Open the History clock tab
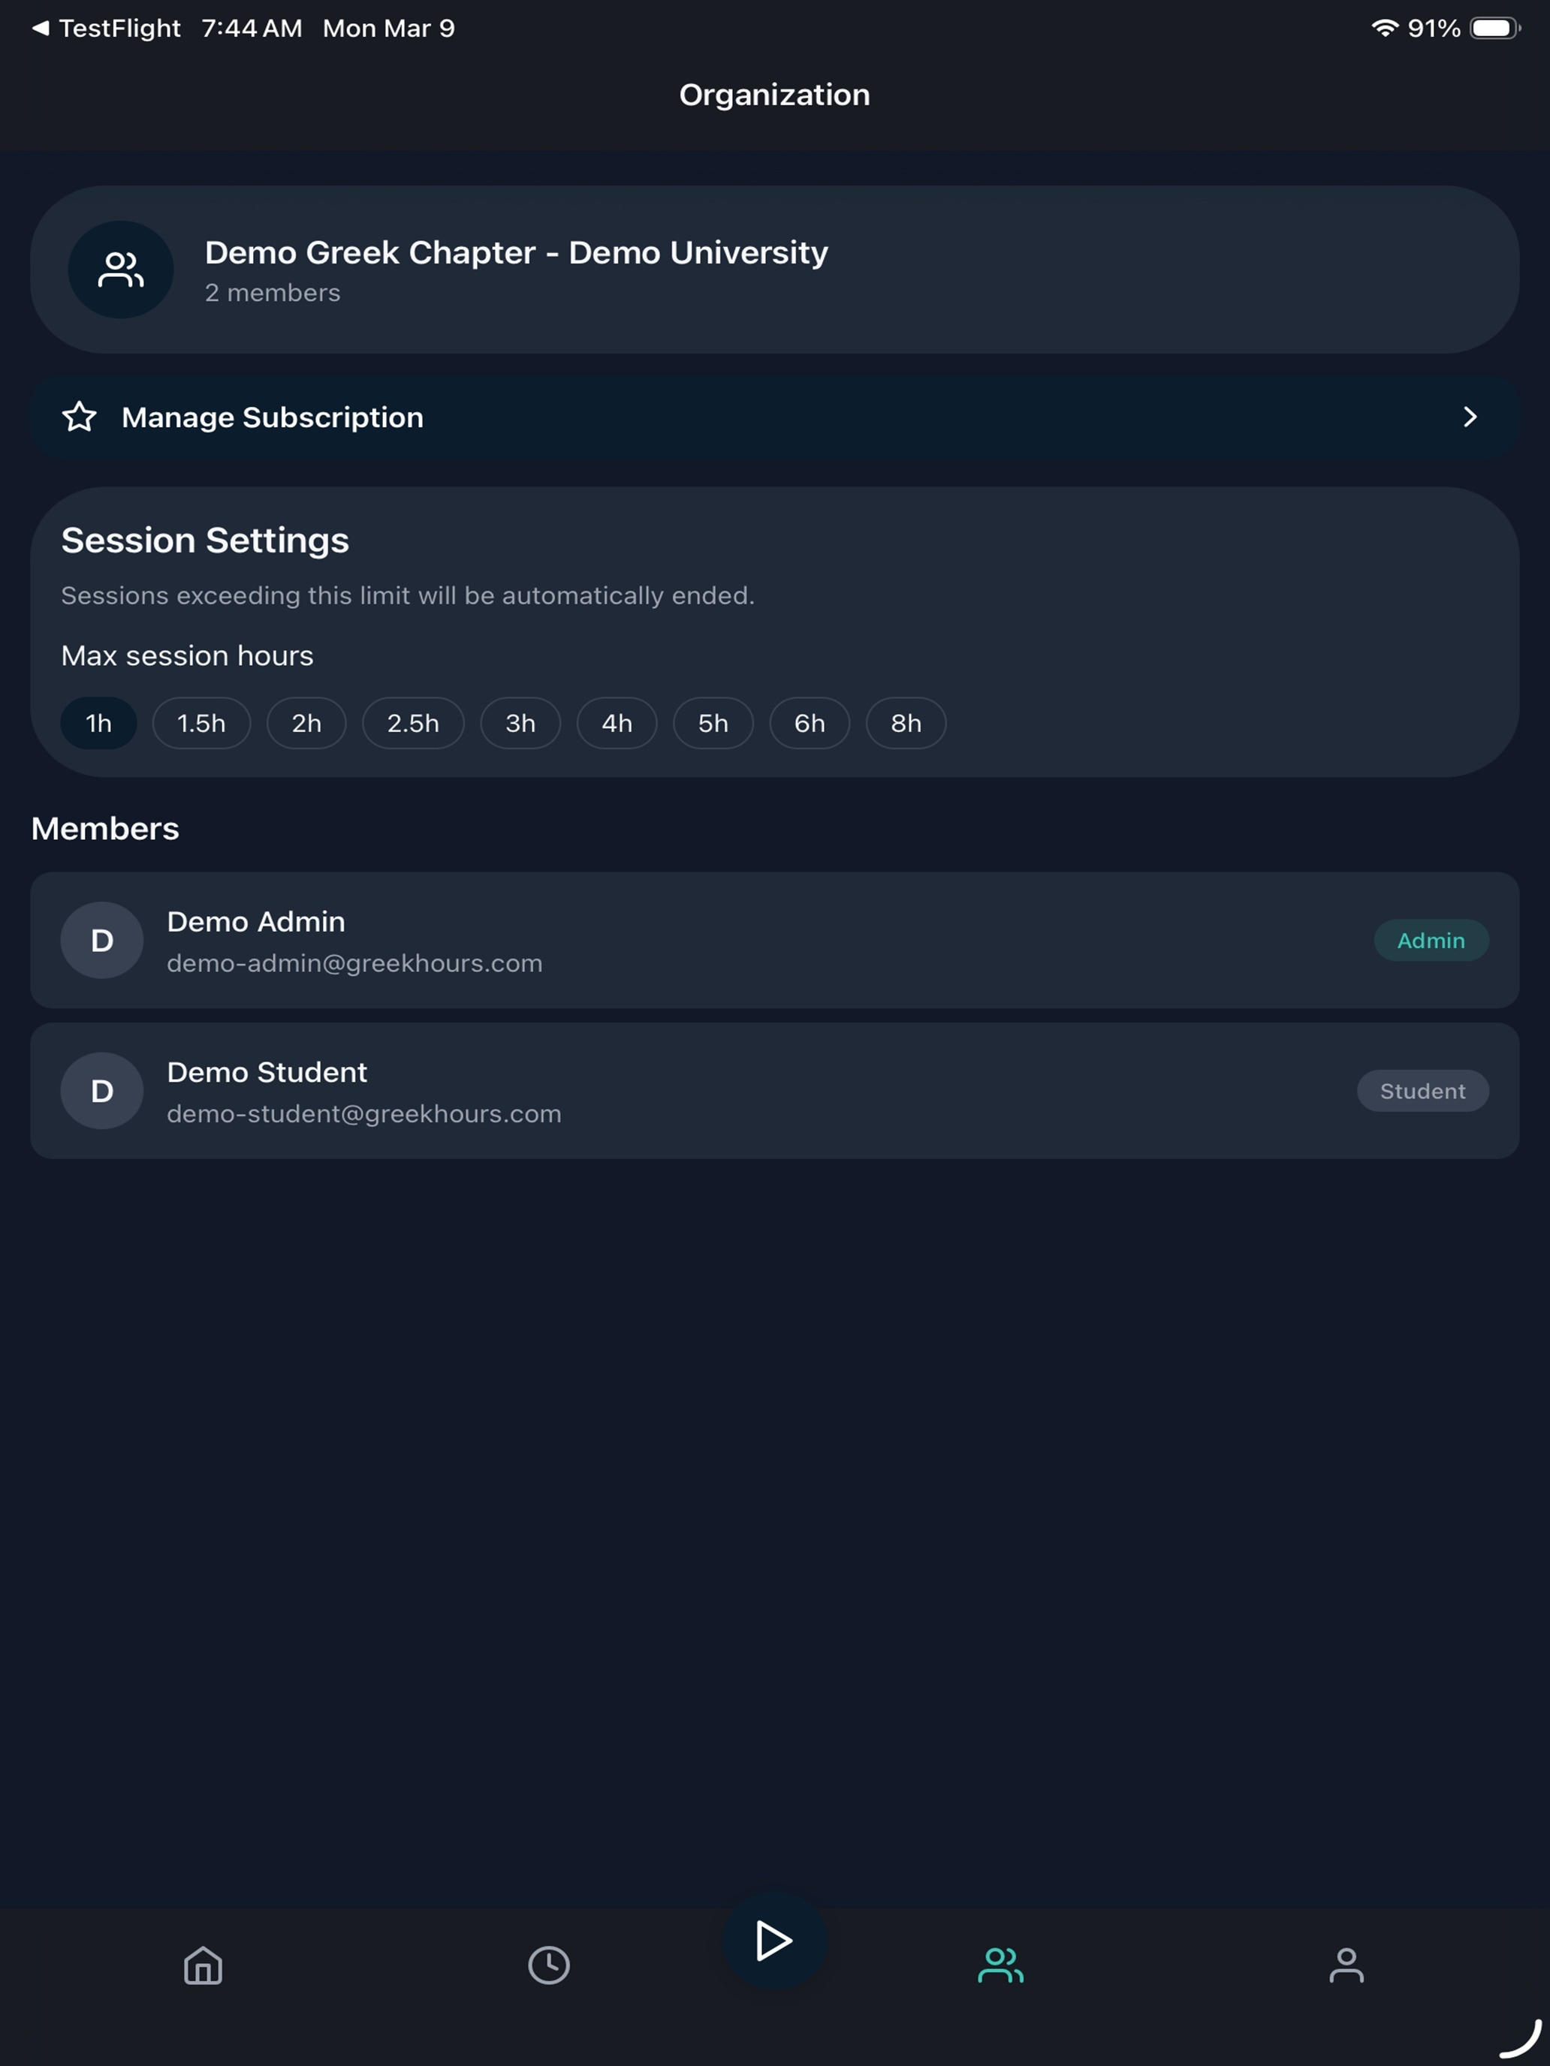Image resolution: width=1550 pixels, height=2066 pixels. pyautogui.click(x=548, y=1965)
